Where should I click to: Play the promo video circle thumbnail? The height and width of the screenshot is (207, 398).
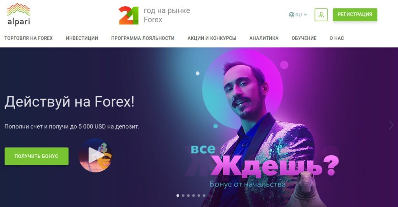point(96,155)
